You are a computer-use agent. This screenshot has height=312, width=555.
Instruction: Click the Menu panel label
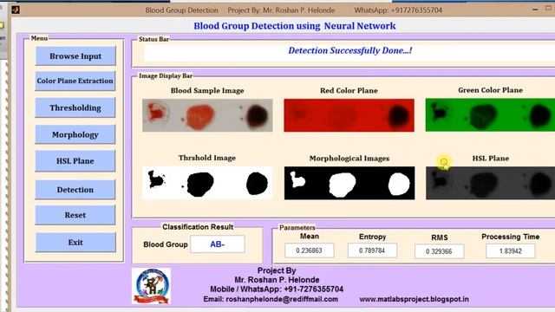click(39, 38)
